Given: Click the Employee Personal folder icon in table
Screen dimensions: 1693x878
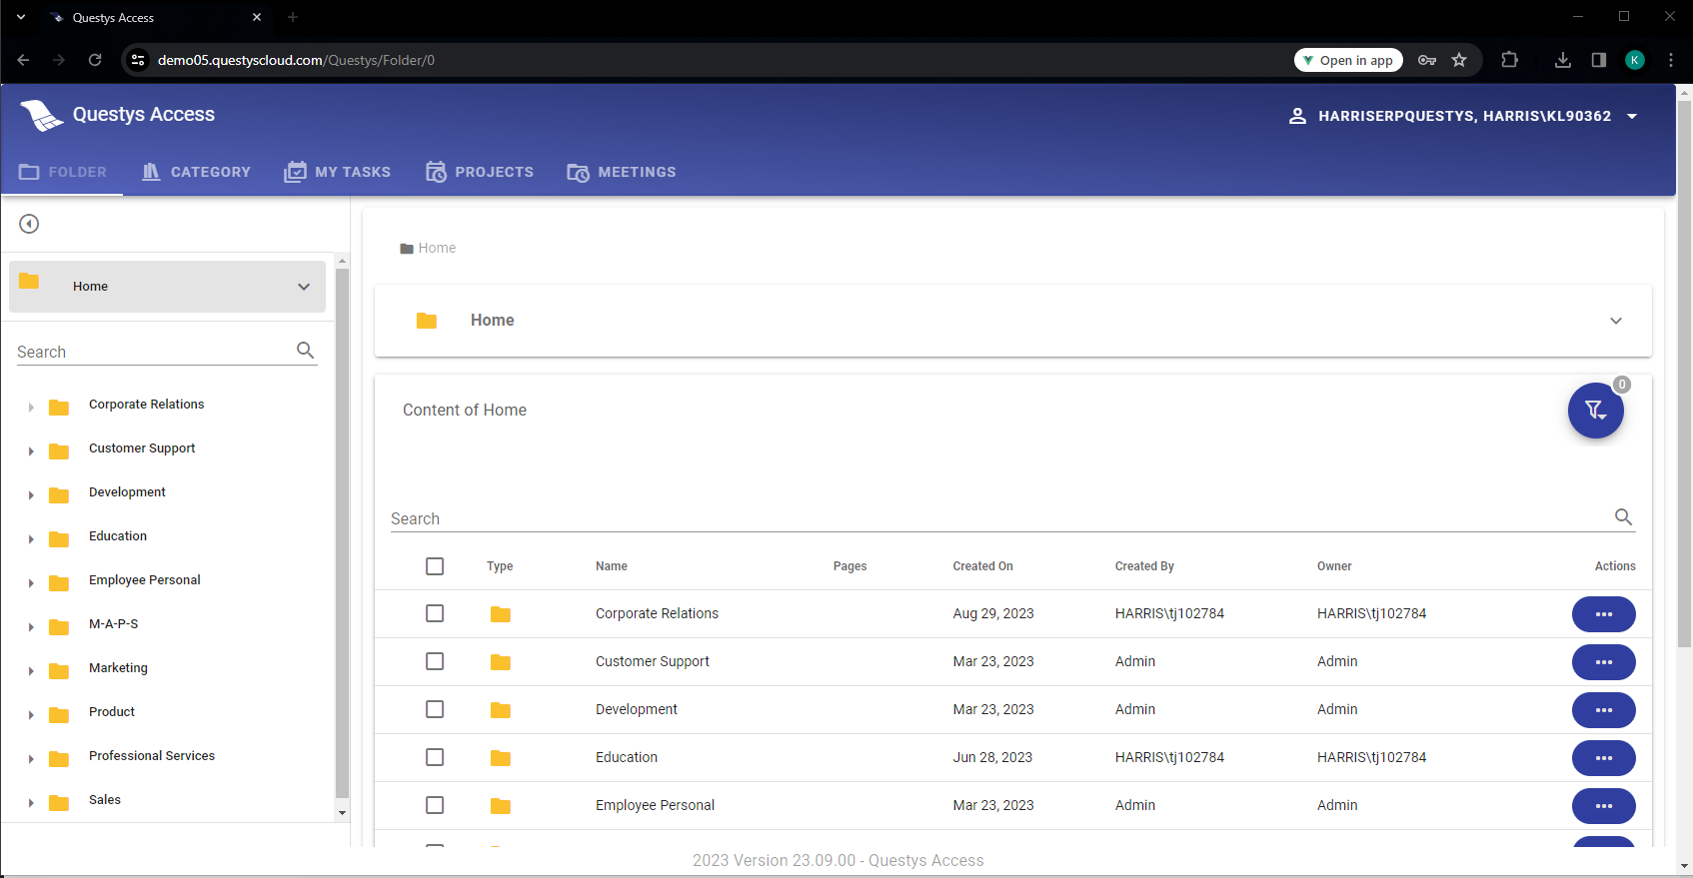Looking at the screenshot, I should [501, 806].
